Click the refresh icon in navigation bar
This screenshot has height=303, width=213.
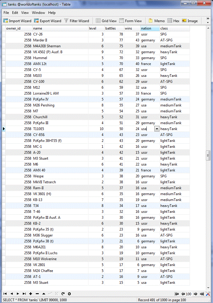63,294
